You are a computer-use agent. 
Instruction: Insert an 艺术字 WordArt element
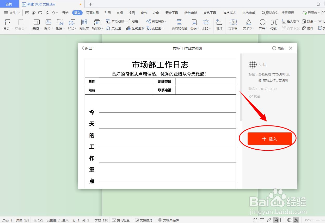point(248,25)
